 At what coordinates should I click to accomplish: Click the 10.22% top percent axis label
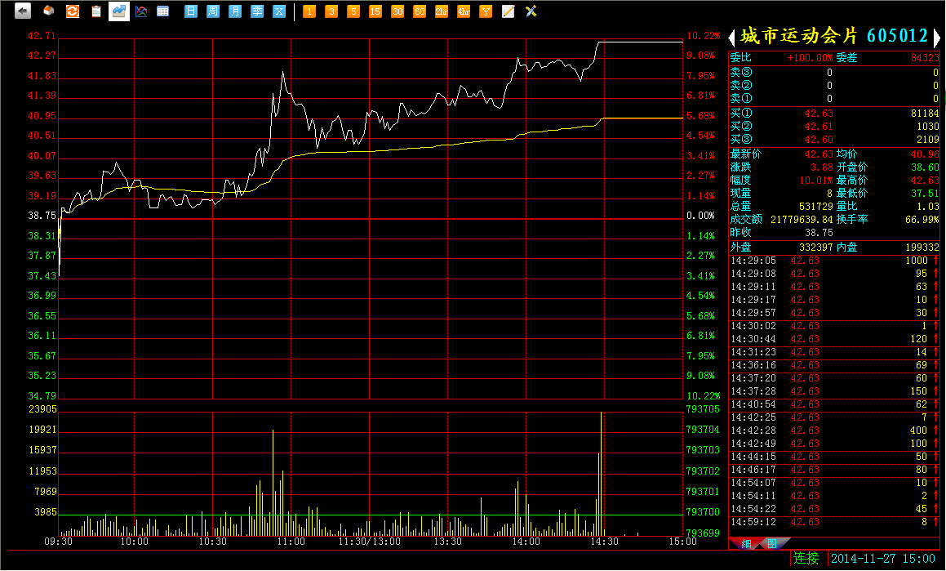704,36
